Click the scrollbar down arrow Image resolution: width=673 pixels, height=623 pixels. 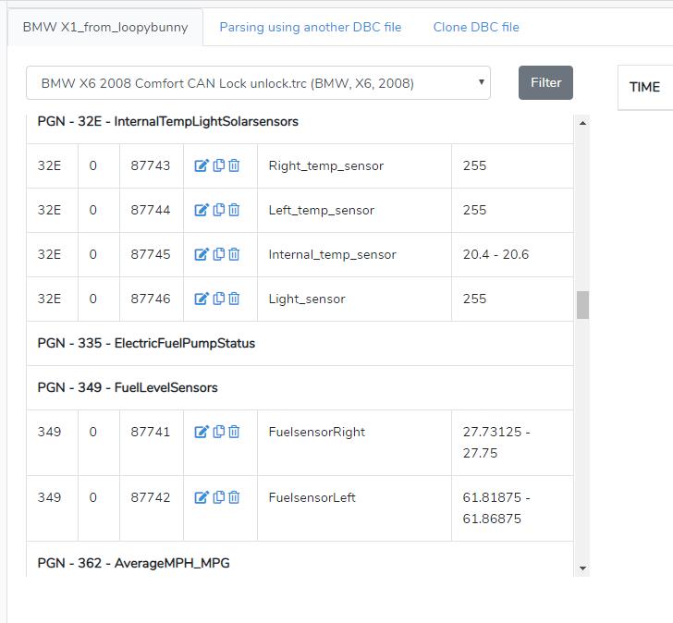point(582,568)
